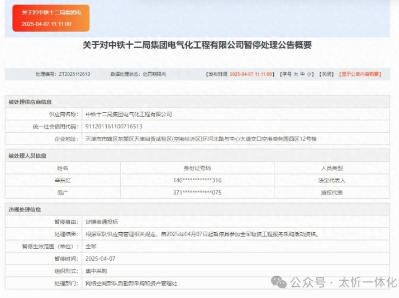The height and width of the screenshot is (298, 399).
Task: Click the 被处理人员信息 section header
Action: 27,156
